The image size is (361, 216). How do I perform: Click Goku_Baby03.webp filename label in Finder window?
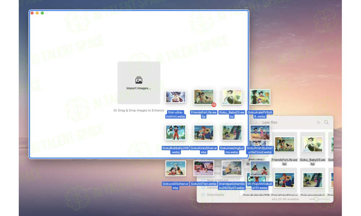coord(312,162)
